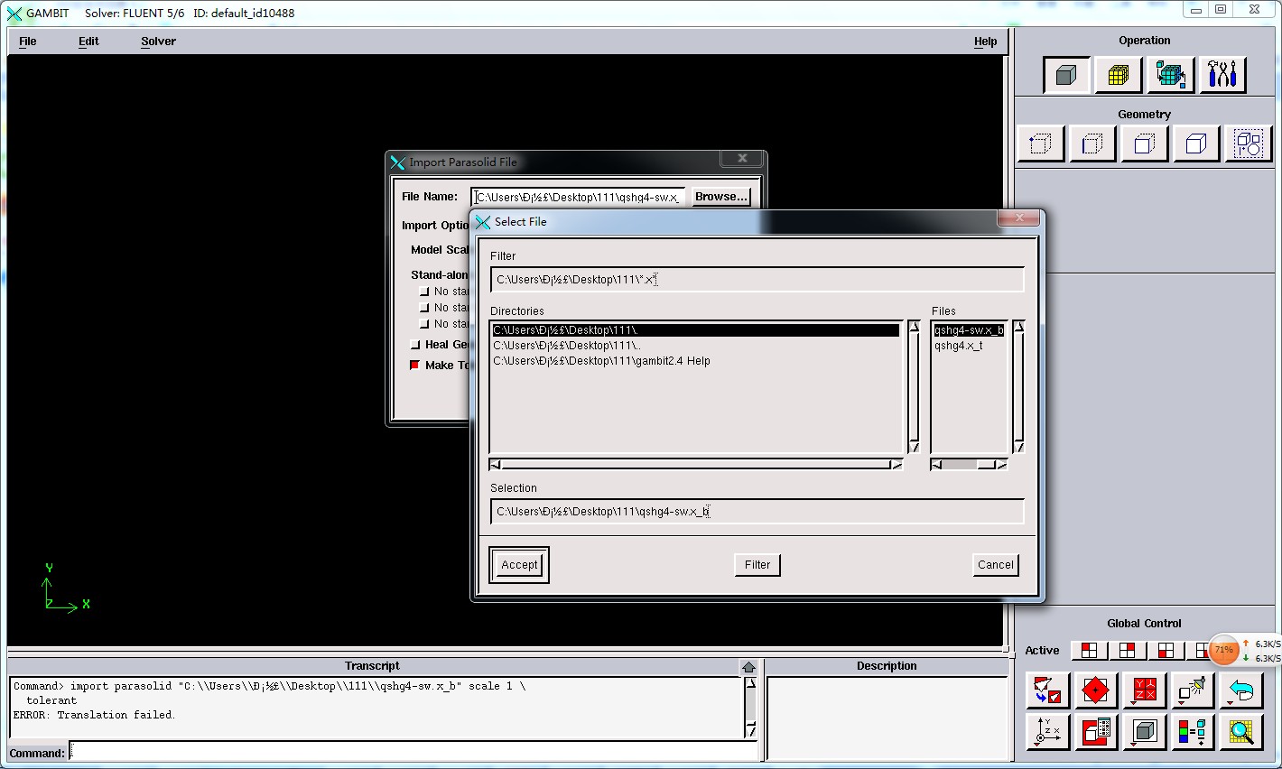Open the Zones operation icon

[x=1170, y=75]
